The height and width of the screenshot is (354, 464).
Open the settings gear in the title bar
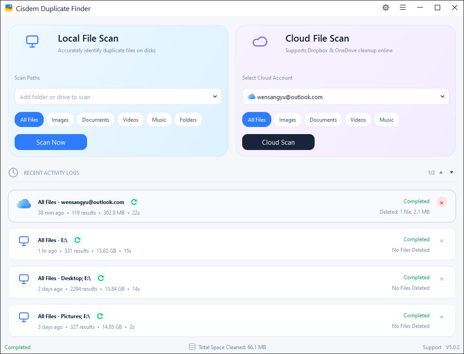coord(386,8)
